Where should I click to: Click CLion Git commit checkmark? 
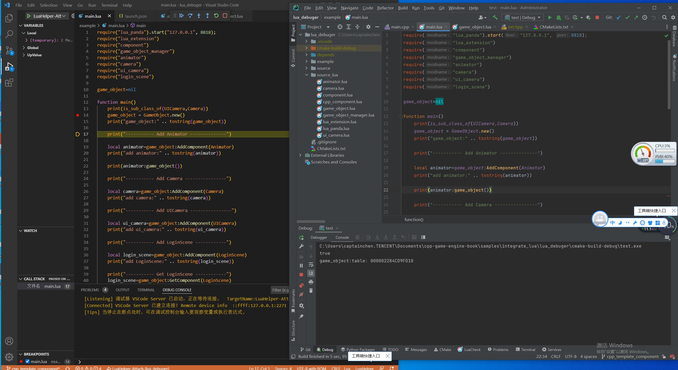pyautogui.click(x=627, y=17)
